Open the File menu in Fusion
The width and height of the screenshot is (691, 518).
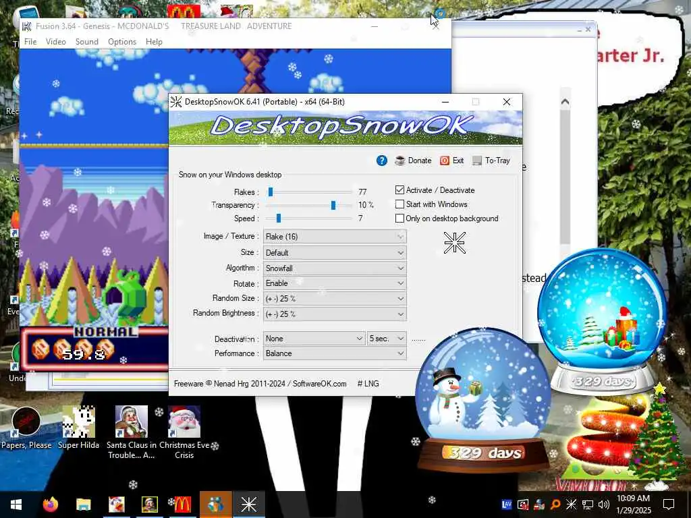30,41
